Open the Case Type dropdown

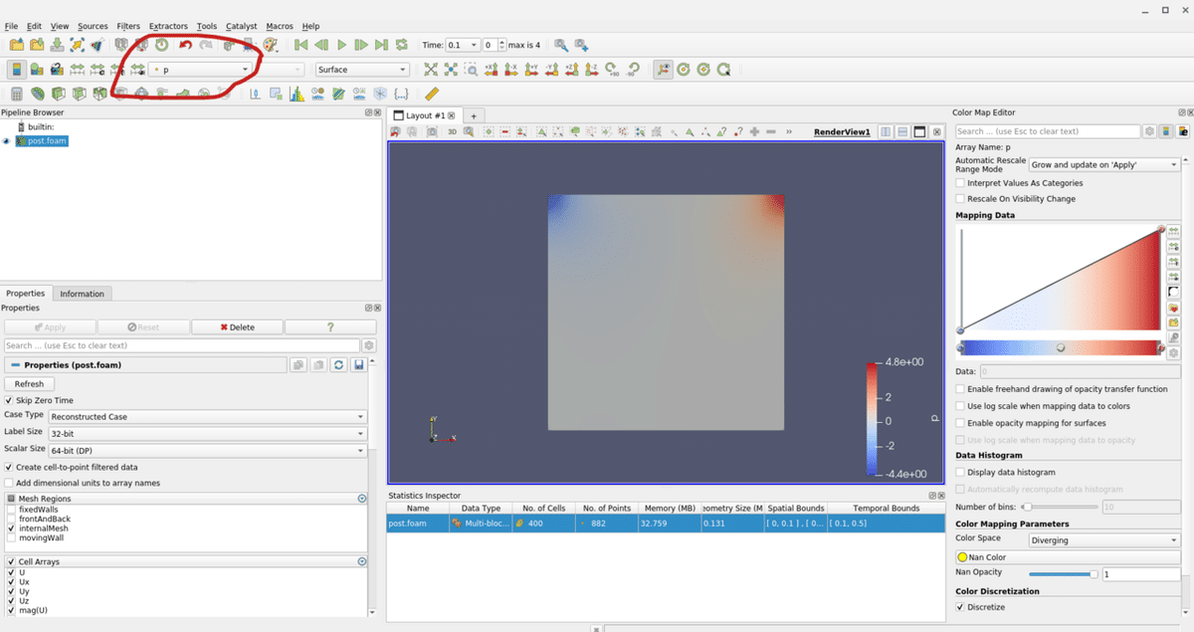207,417
